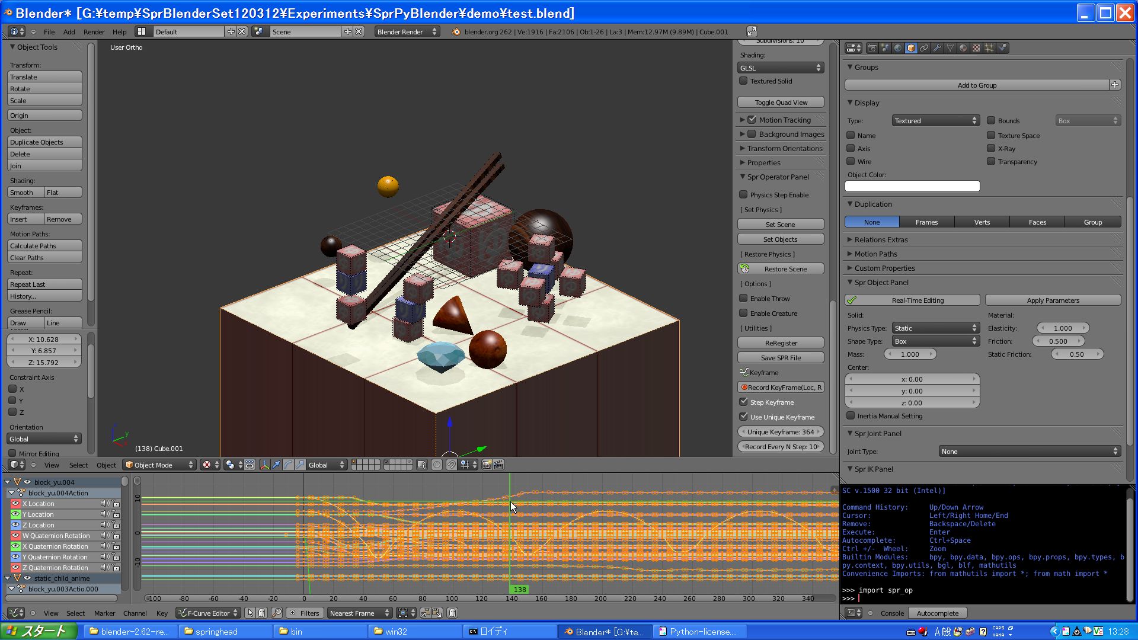
Task: Select Translate tool in Object Tools
Action: [43, 76]
